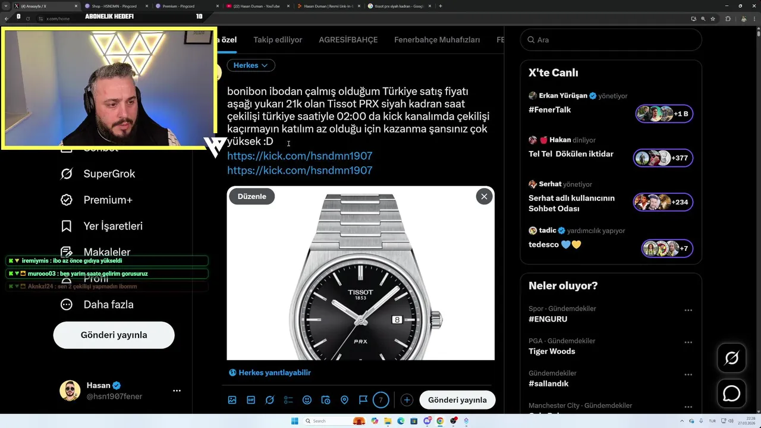
Task: Click the +377 listeners badge
Action: pyautogui.click(x=663, y=158)
